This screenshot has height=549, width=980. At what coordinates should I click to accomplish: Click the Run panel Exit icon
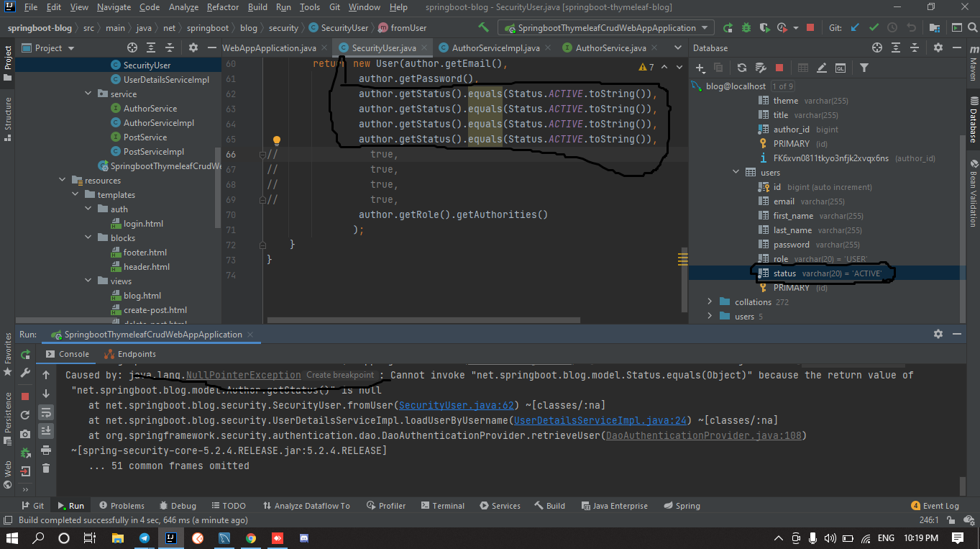[x=26, y=471]
